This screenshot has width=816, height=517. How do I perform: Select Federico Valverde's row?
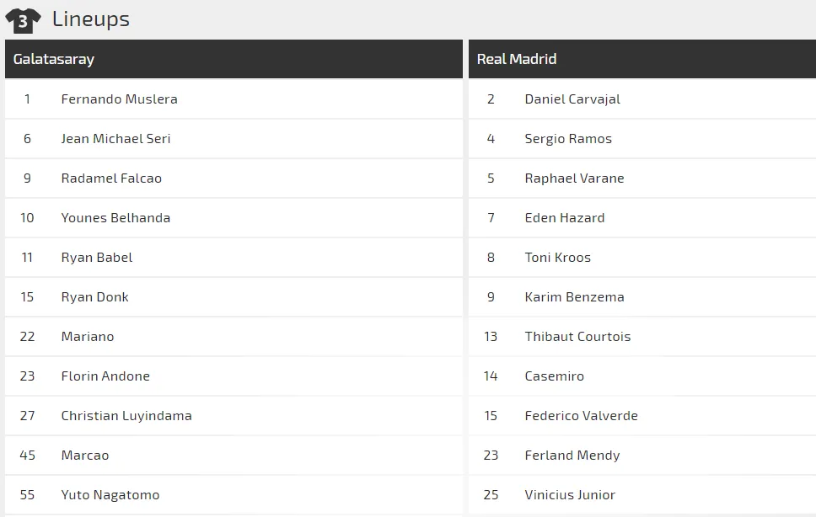click(642, 416)
